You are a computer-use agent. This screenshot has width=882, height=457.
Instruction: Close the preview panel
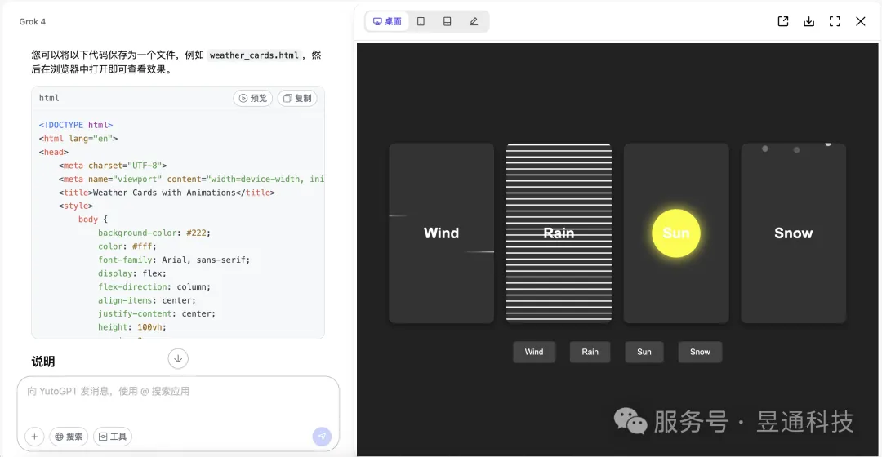pos(861,21)
